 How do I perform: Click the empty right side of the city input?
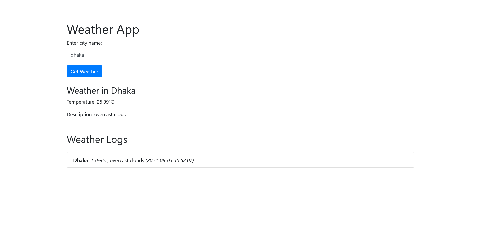[351, 55]
